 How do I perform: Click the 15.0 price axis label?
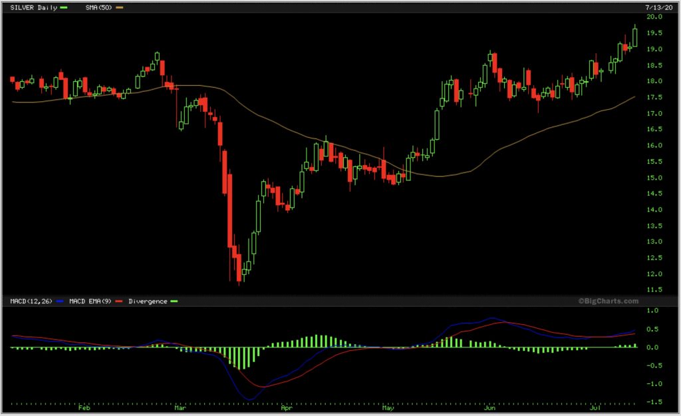[654, 178]
